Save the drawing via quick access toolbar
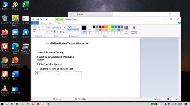 click(x=38, y=19)
